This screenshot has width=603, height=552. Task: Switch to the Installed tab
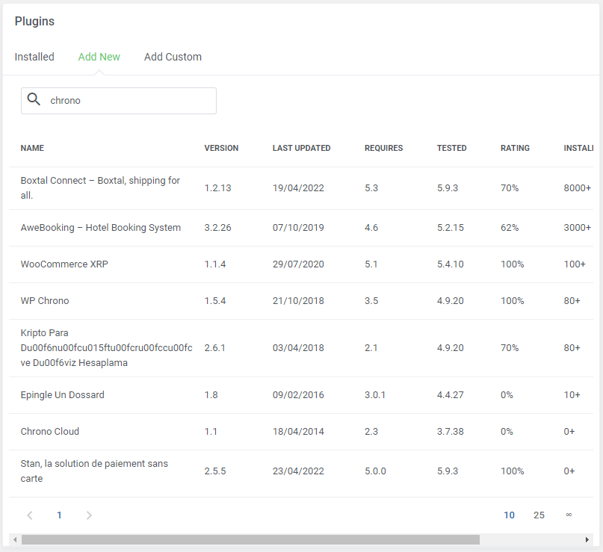click(34, 57)
